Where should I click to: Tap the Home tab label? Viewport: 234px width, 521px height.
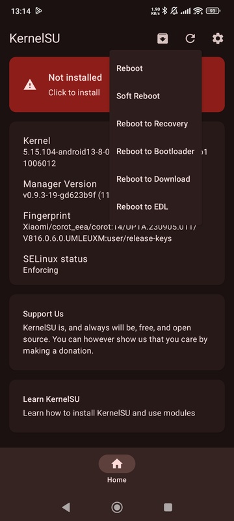[x=116, y=480]
